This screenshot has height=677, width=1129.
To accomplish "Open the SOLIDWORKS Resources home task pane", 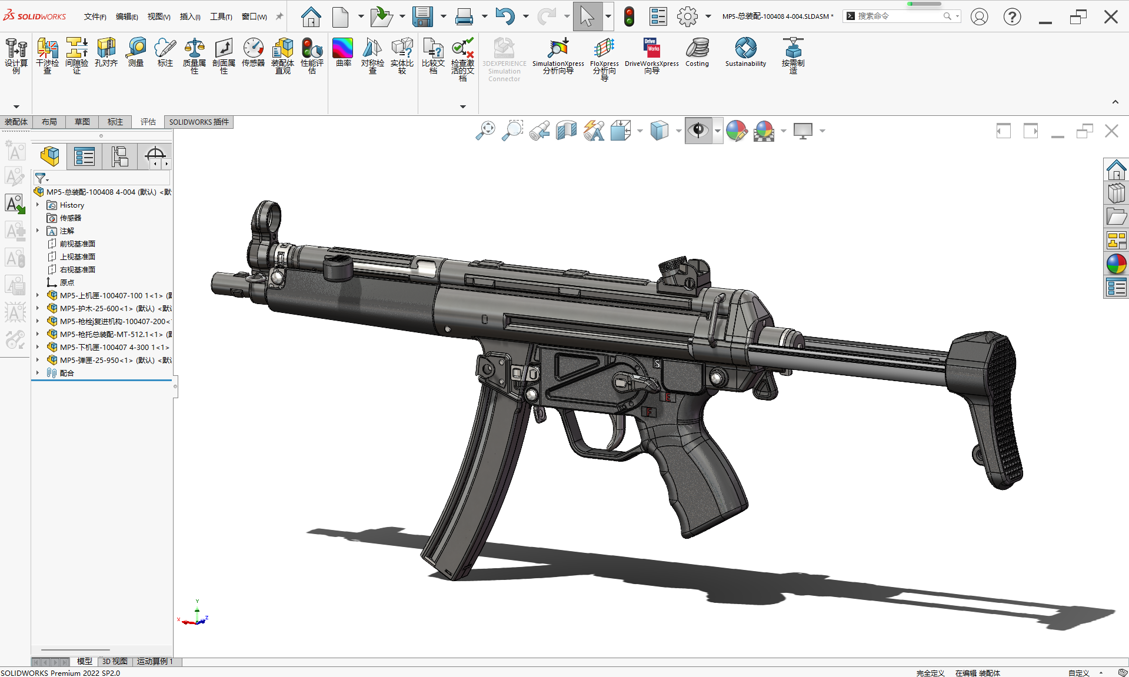I will pos(1116,169).
